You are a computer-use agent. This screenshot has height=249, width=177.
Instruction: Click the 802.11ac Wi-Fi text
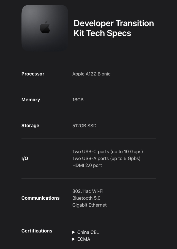88,191
